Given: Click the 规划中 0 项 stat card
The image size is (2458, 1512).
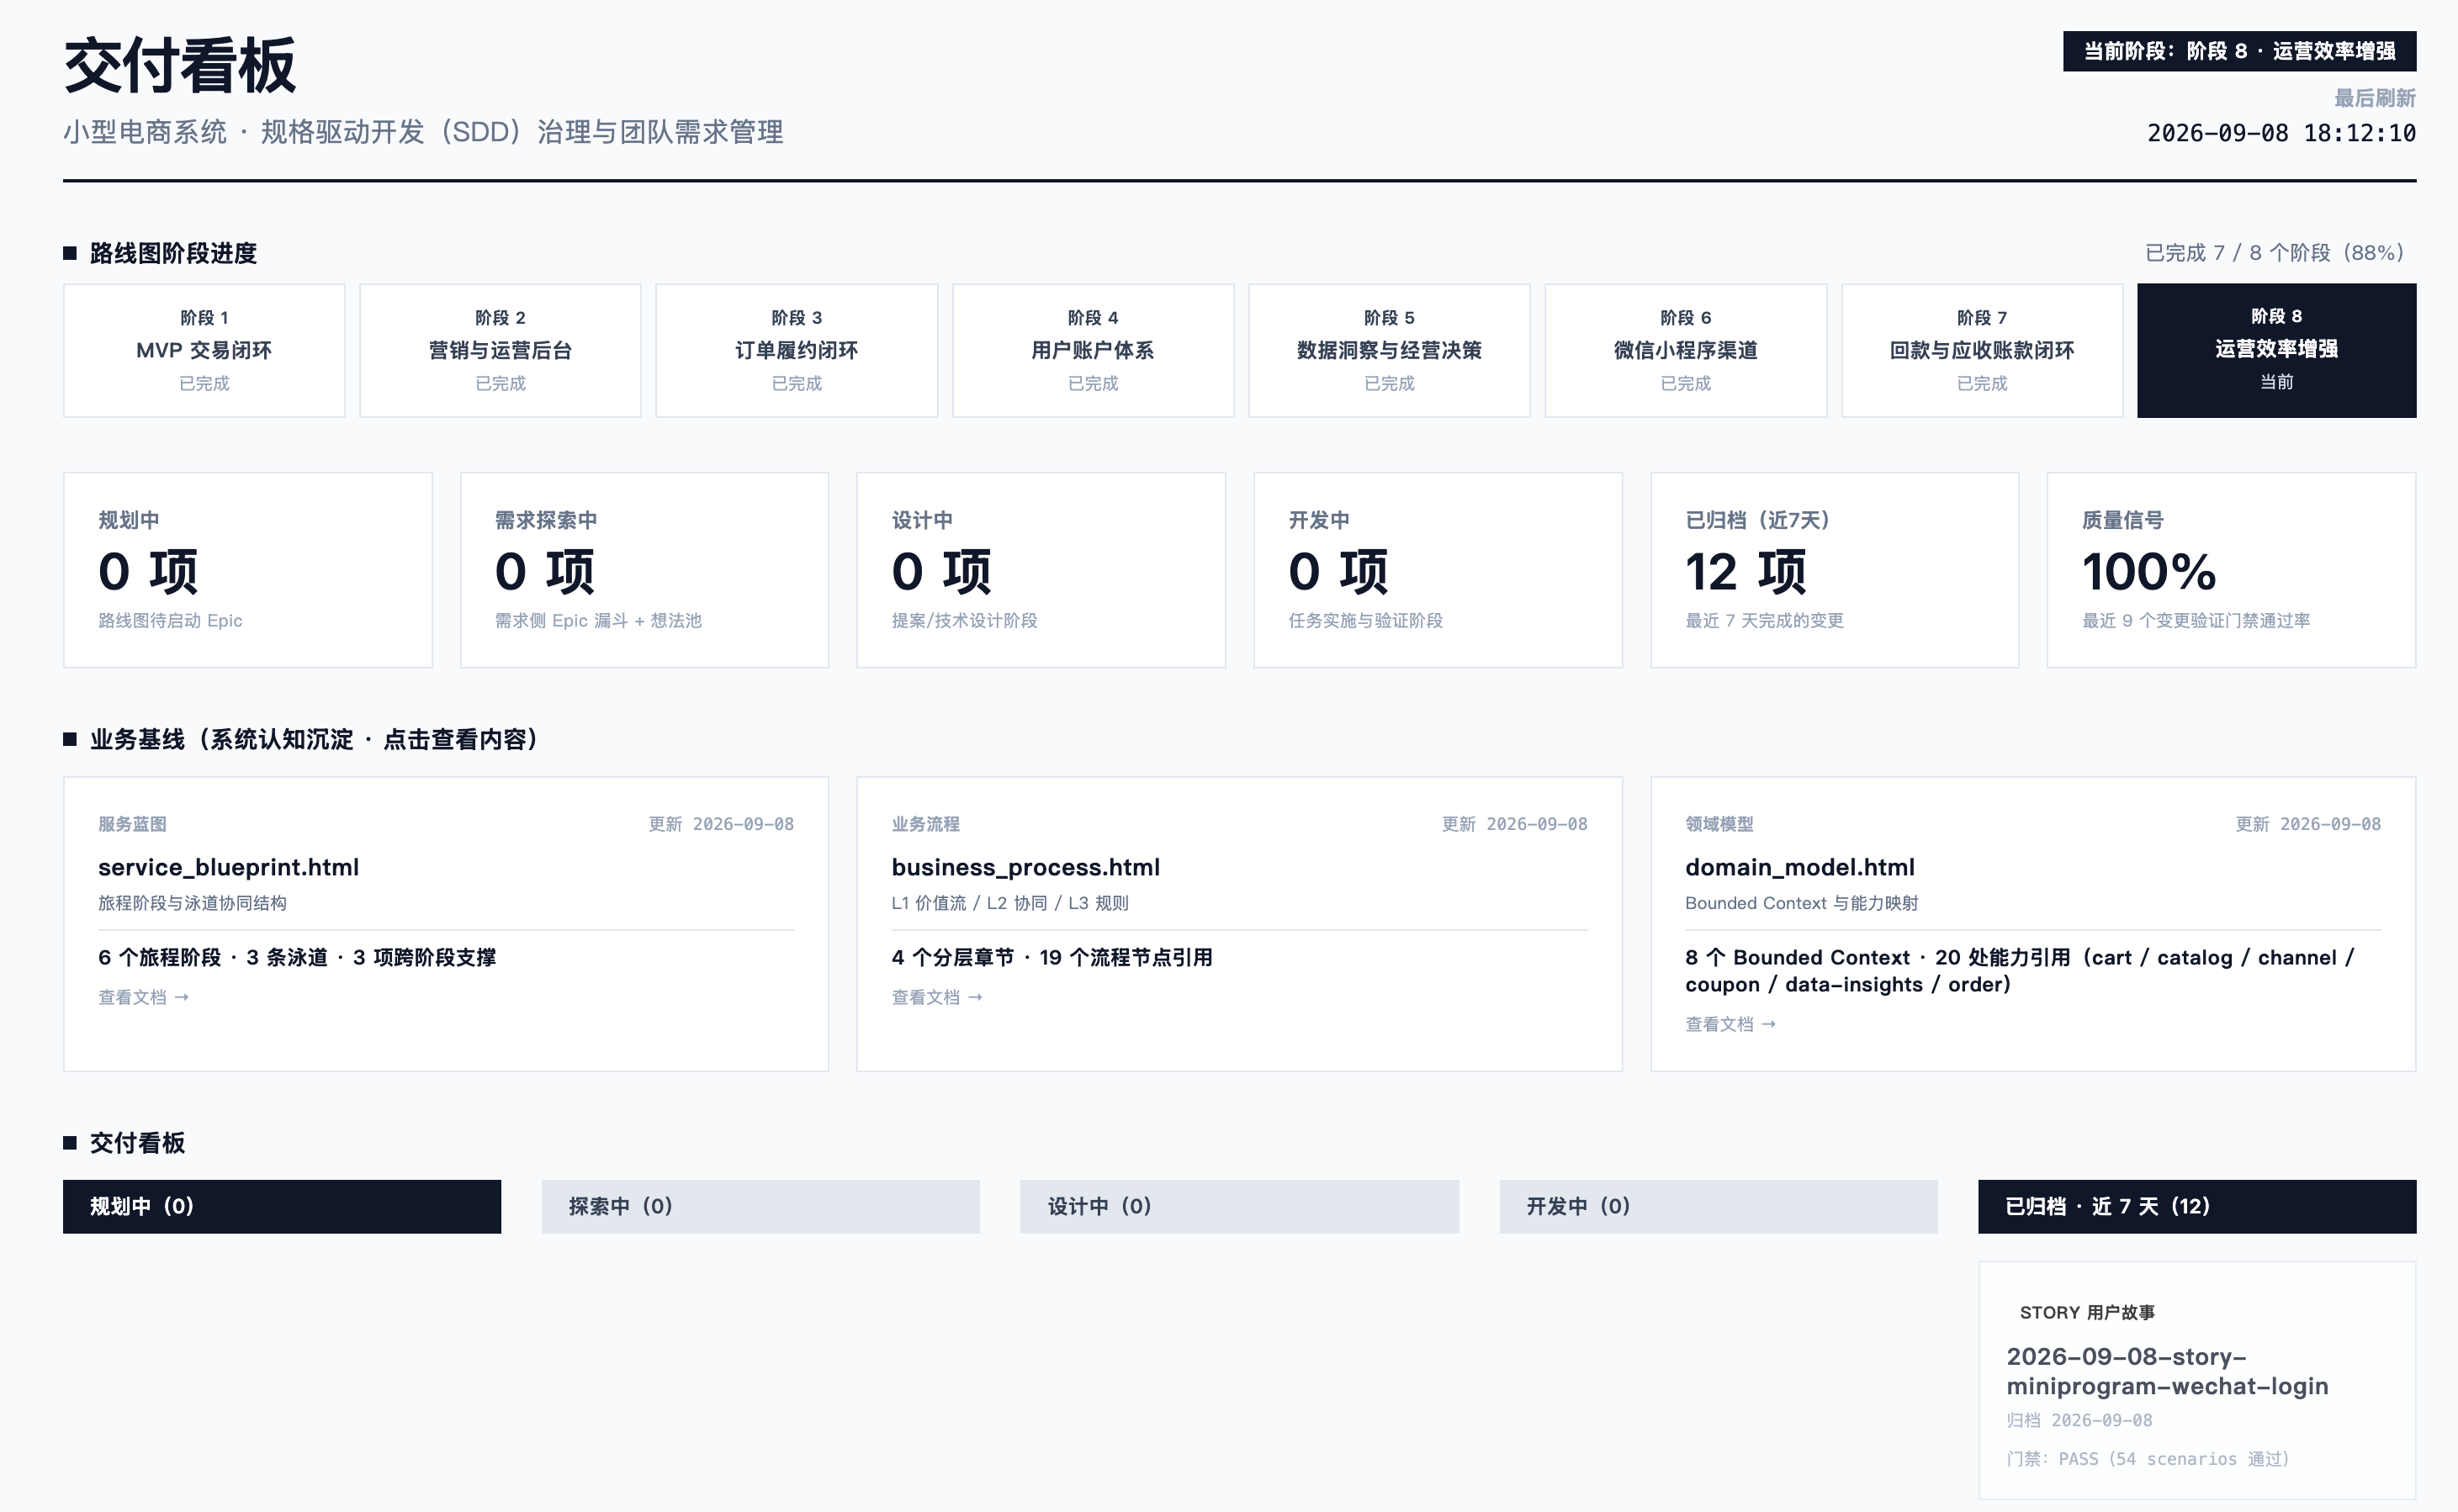Looking at the screenshot, I should (x=248, y=570).
